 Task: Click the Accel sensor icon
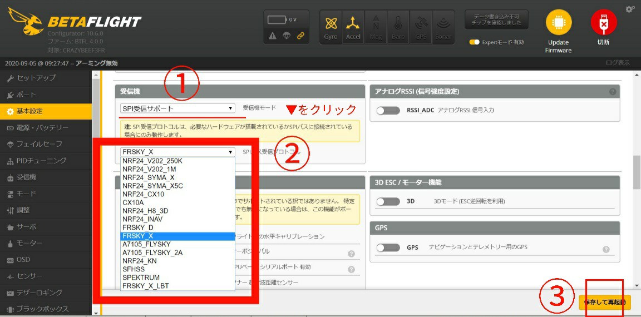click(x=353, y=27)
